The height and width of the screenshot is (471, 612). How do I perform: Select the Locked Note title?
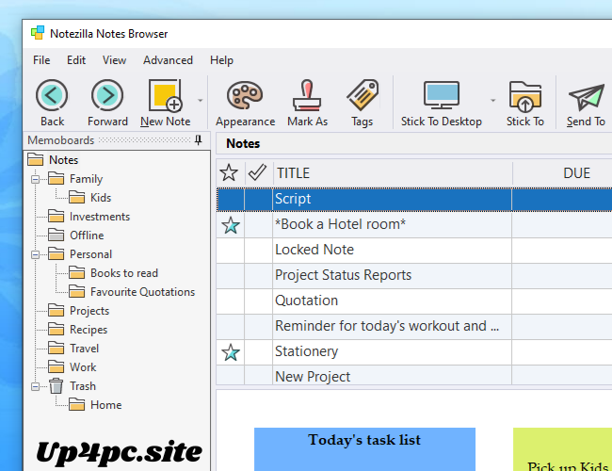pyautogui.click(x=314, y=250)
